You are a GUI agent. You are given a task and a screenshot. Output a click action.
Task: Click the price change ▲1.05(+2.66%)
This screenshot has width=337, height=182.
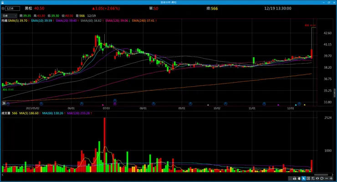pyautogui.click(x=106, y=8)
